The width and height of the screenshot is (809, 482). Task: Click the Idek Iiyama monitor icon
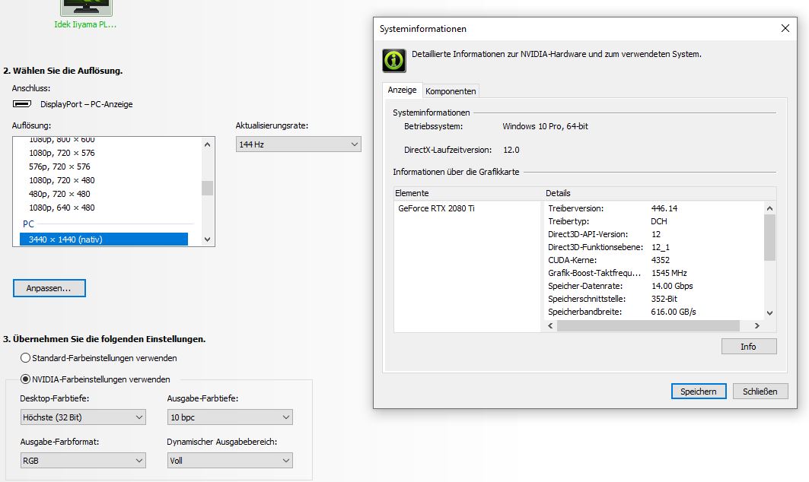[86, 8]
